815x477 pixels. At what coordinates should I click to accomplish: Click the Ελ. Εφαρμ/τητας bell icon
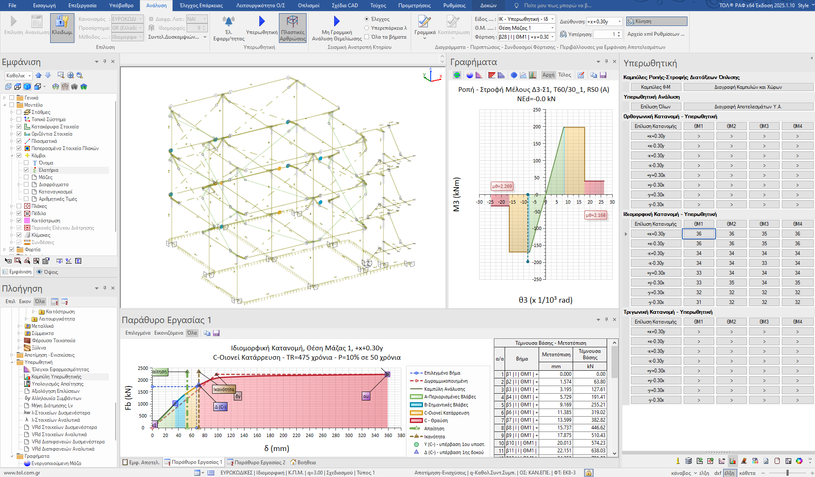pyautogui.click(x=229, y=21)
